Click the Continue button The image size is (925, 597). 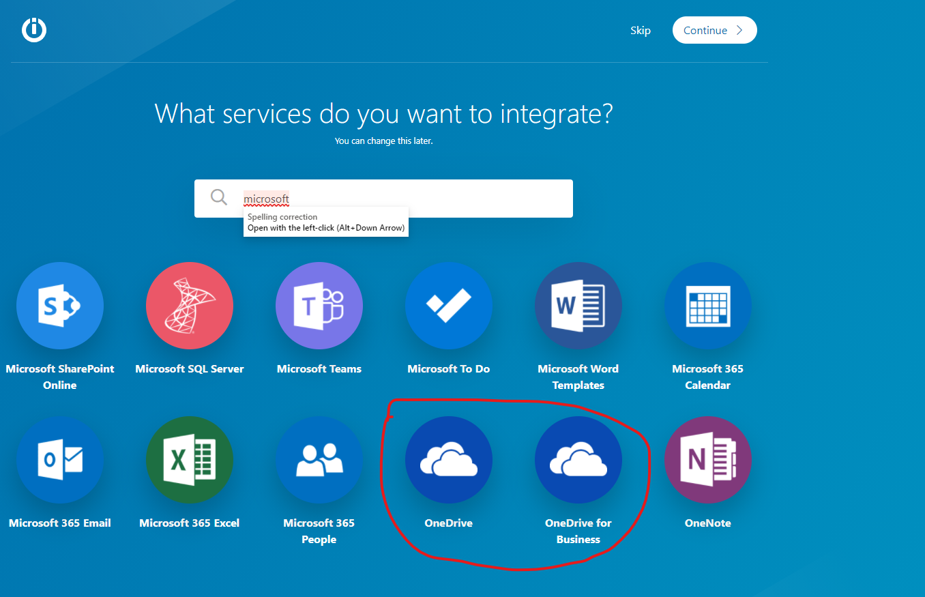pos(714,30)
